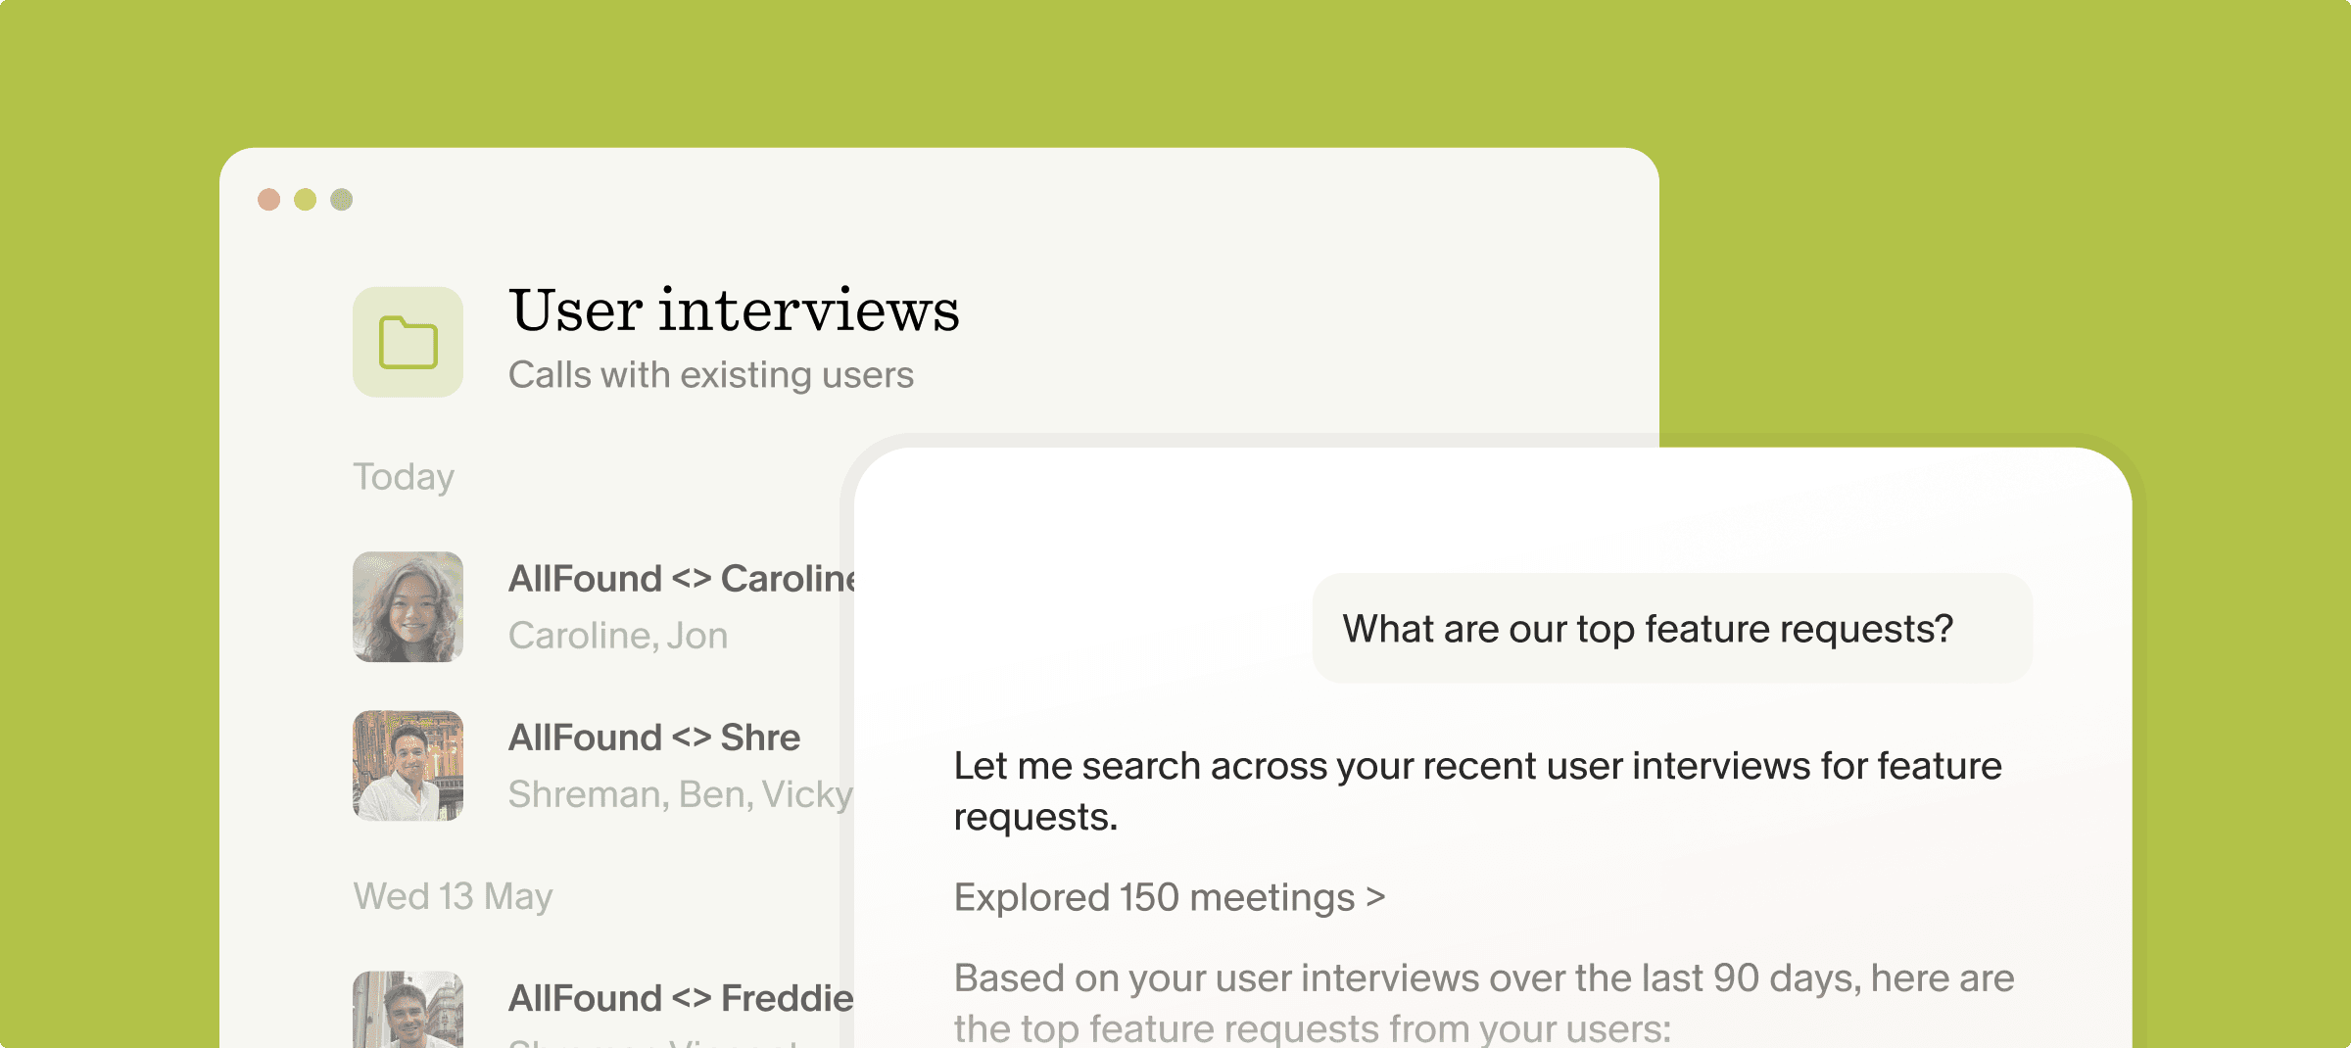Click the yellow minimize window dot
Image resolution: width=2351 pixels, height=1048 pixels.
tap(306, 200)
